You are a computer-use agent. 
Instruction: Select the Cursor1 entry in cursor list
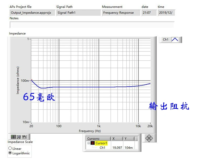(101, 143)
